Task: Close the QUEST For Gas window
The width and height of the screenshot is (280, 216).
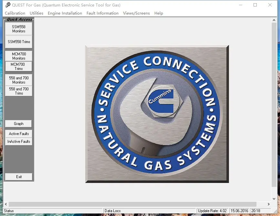Action: tap(270, 5)
